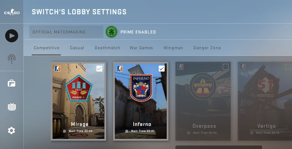Image resolution: width=292 pixels, height=149 pixels.
Task: Uncheck the Inferno map checkbox
Action: [161, 68]
